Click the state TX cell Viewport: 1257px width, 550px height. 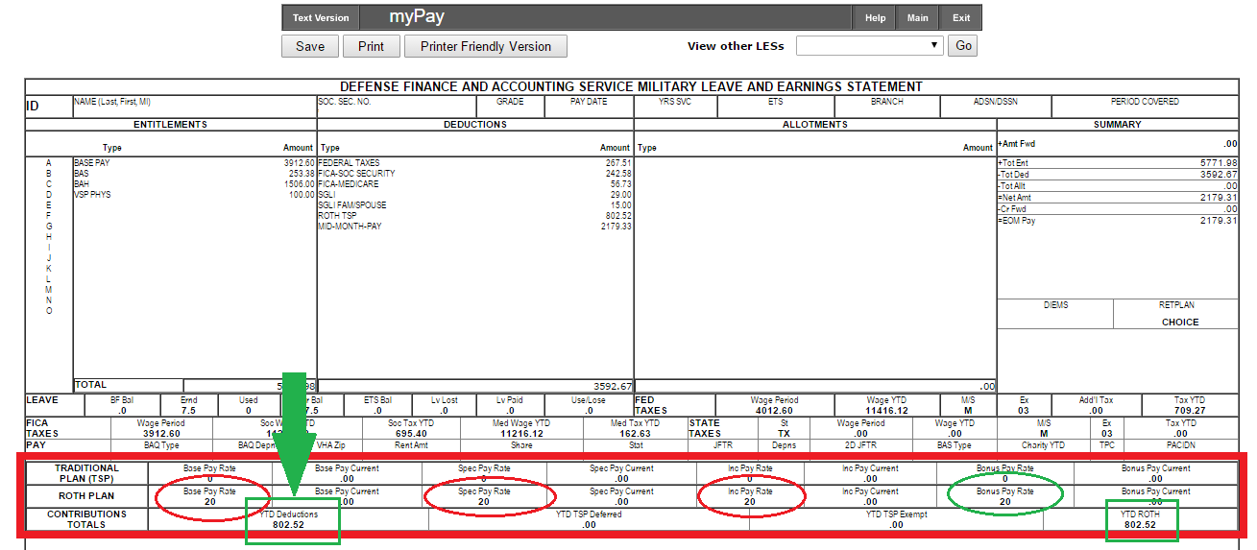tap(786, 433)
